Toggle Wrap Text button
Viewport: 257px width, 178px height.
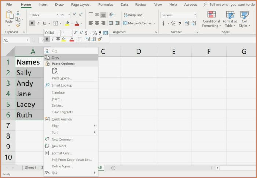(x=133, y=15)
